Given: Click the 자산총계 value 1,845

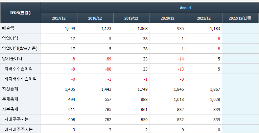Looking at the screenshot, I should [x=179, y=89].
